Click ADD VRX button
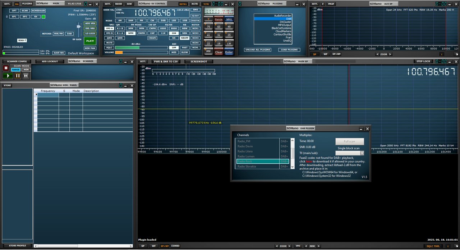 (90, 23)
